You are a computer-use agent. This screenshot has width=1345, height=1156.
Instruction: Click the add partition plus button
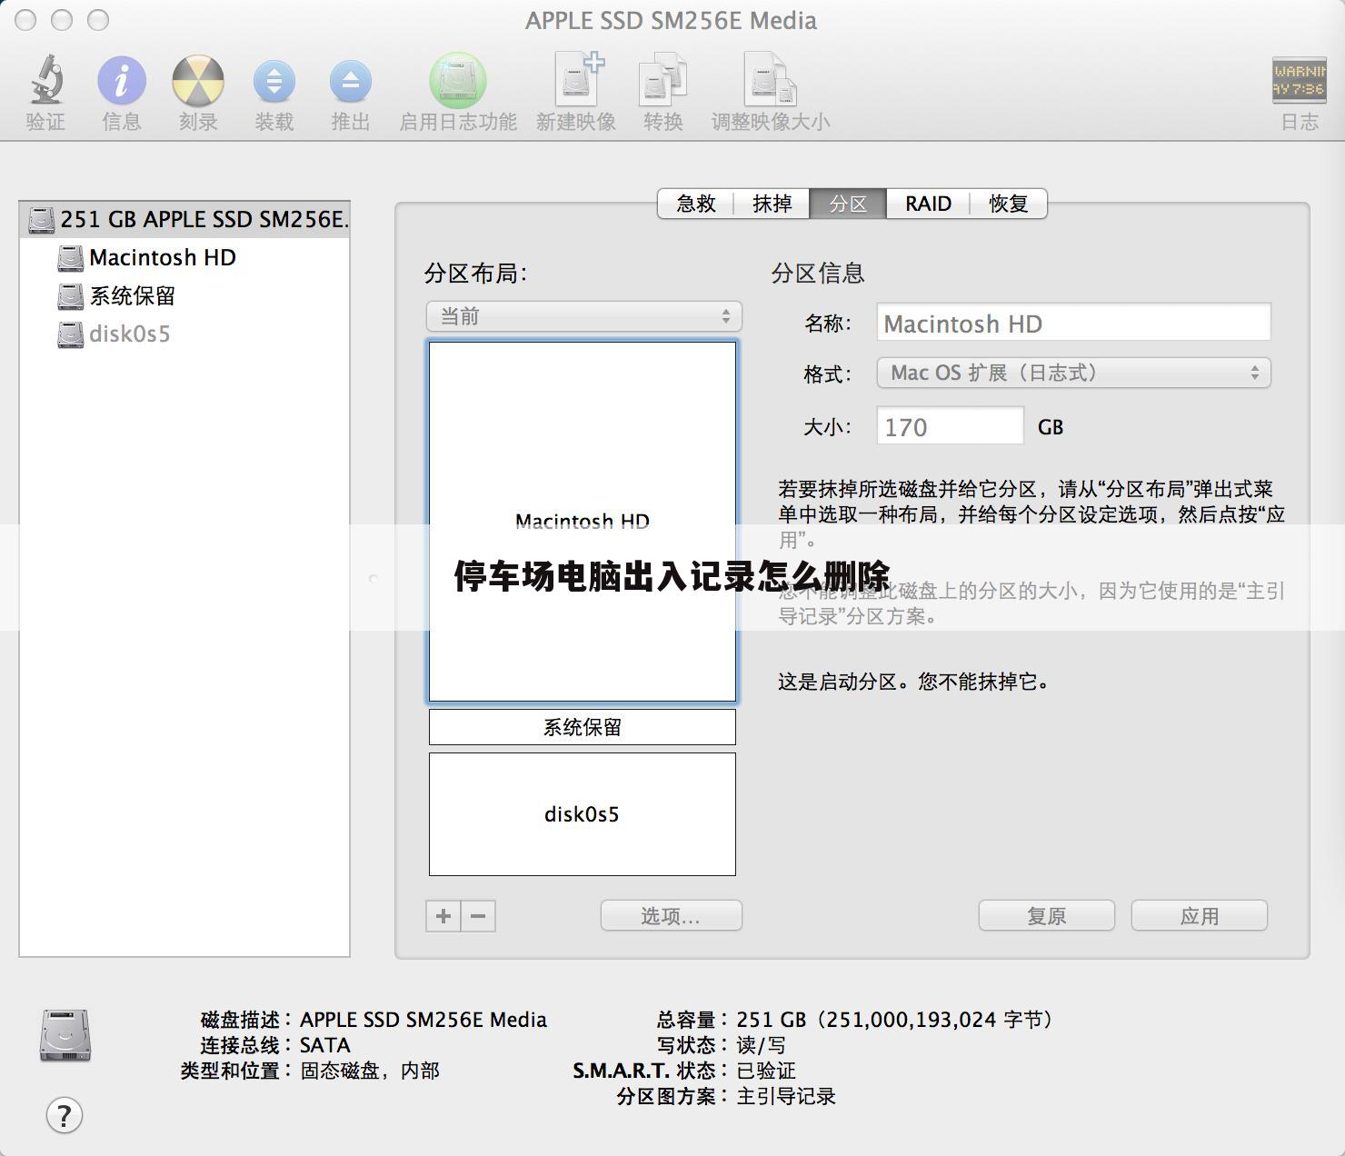coord(443,916)
